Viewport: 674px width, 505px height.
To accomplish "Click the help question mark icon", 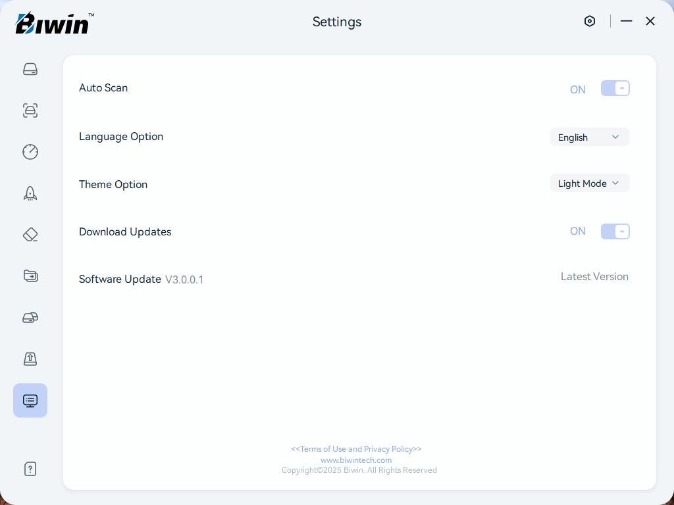I will (30, 469).
